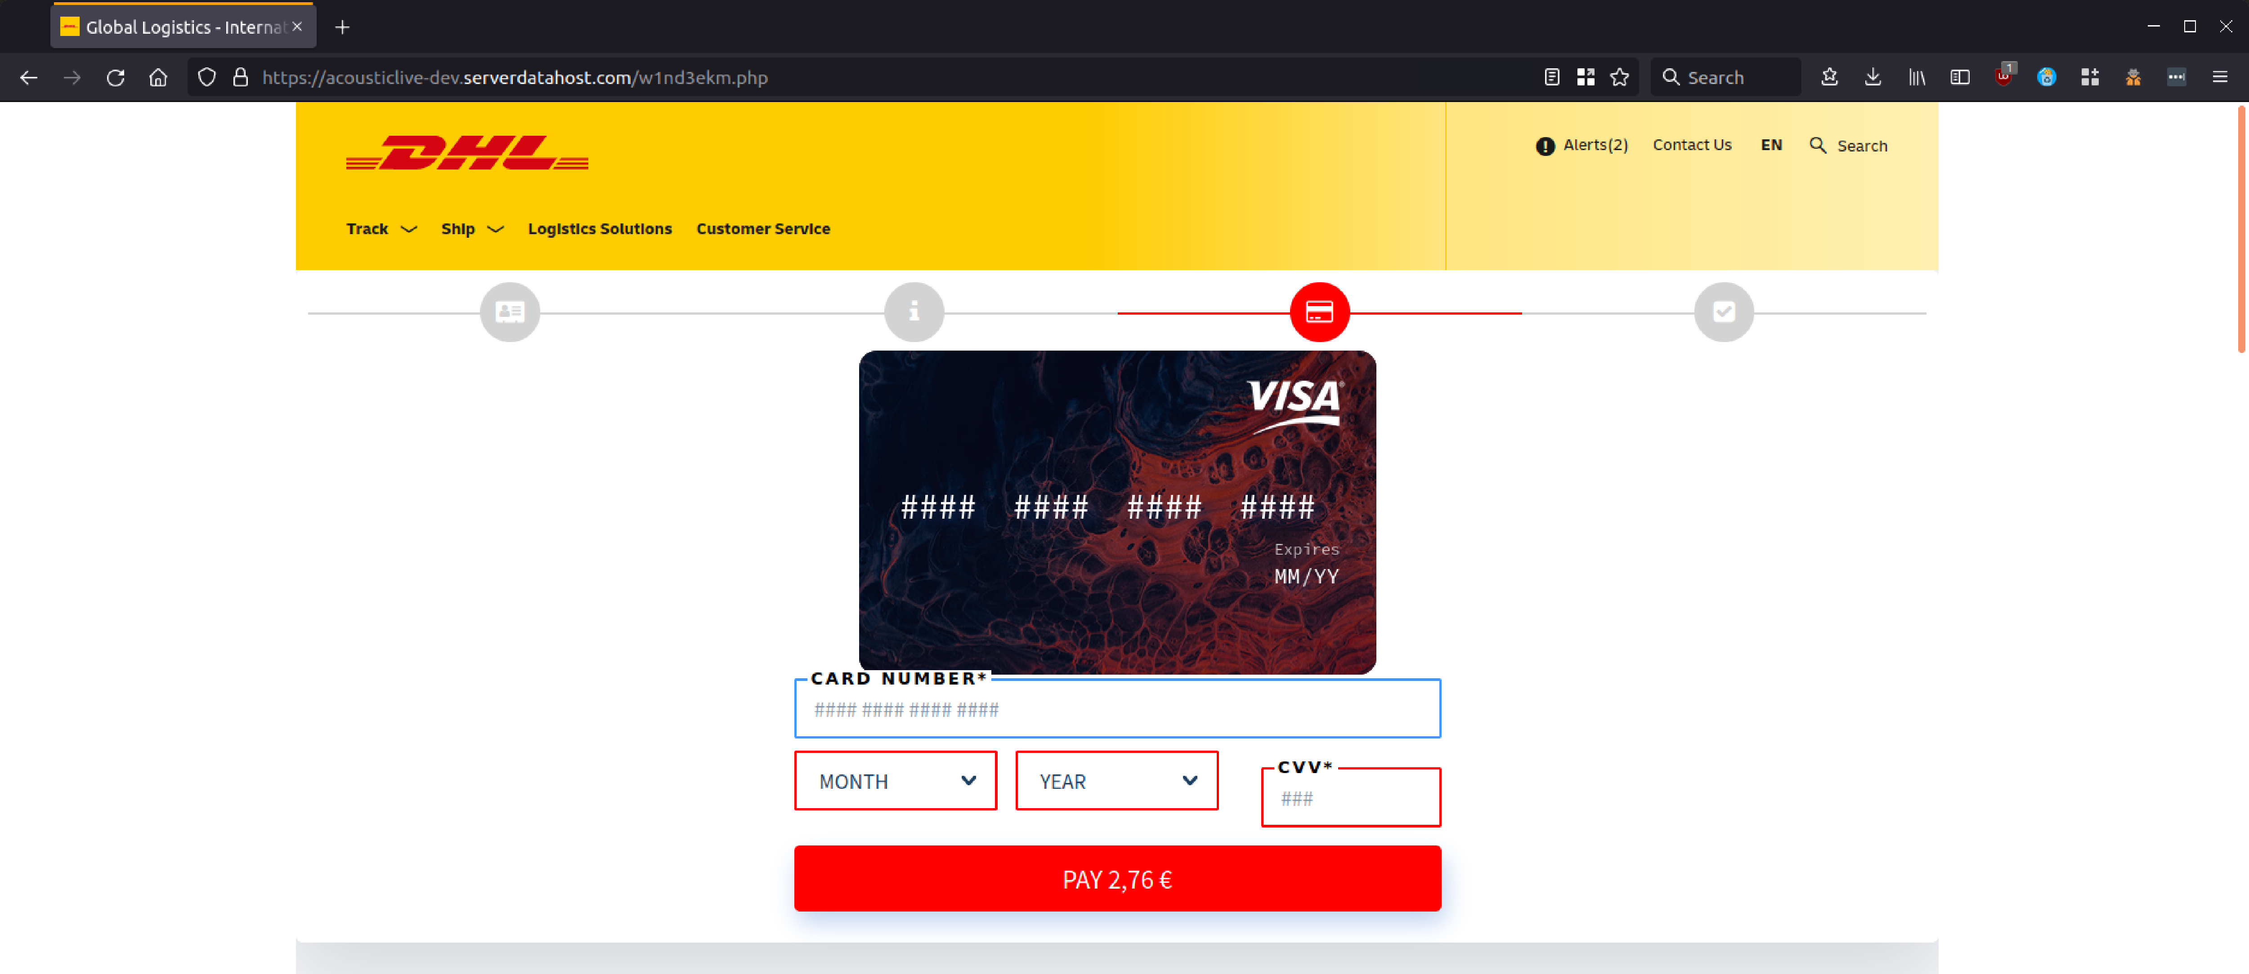Click the Logistics Solutions menu item
Image resolution: width=2249 pixels, height=974 pixels.
pos(600,228)
